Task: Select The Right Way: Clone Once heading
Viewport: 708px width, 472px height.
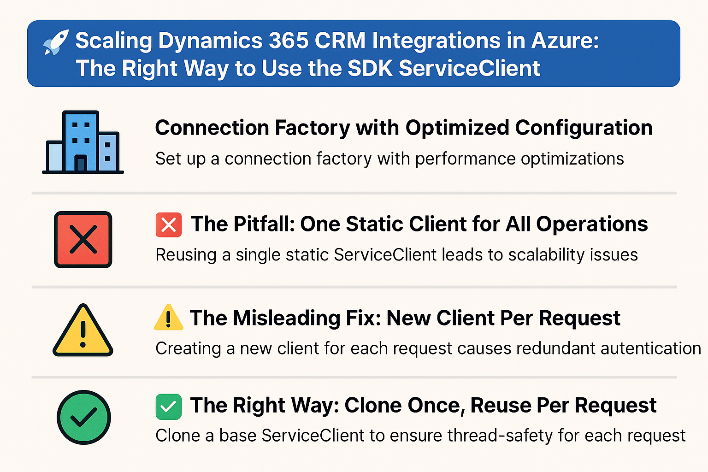Action: coord(423,406)
